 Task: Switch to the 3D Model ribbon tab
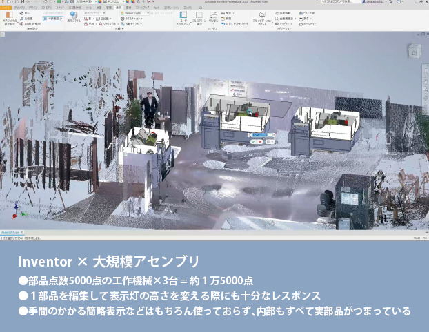(47, 8)
